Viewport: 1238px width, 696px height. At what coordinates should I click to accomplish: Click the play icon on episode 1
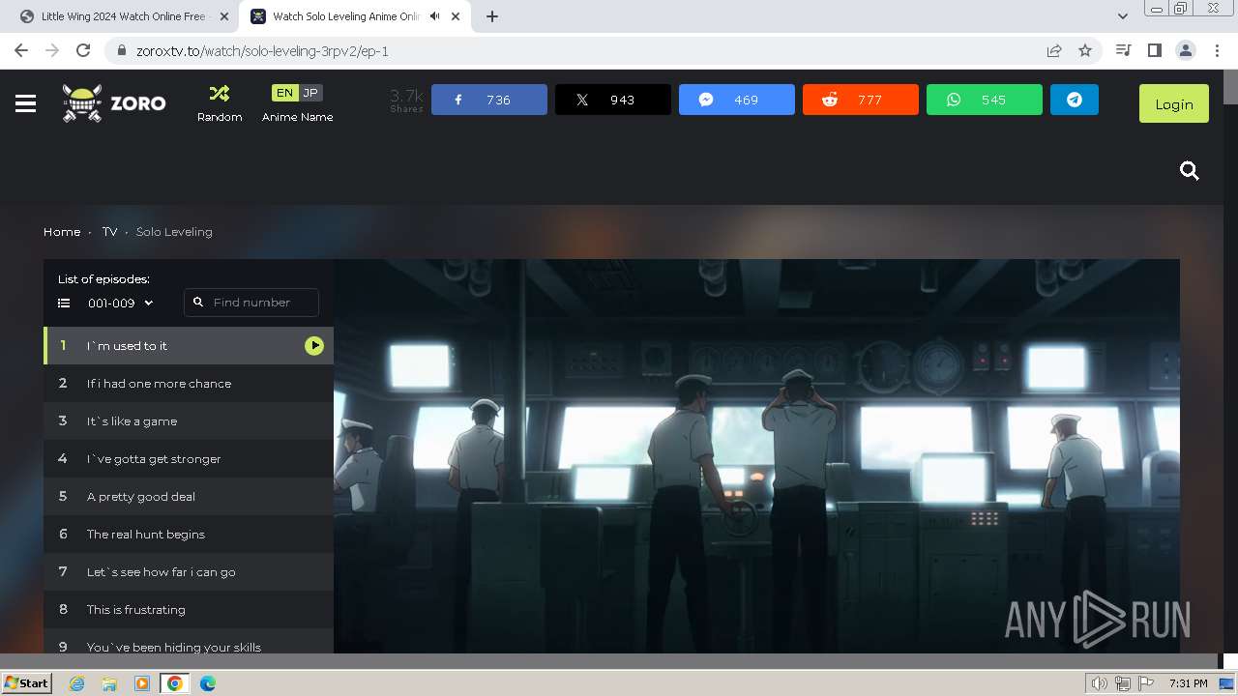[314, 345]
